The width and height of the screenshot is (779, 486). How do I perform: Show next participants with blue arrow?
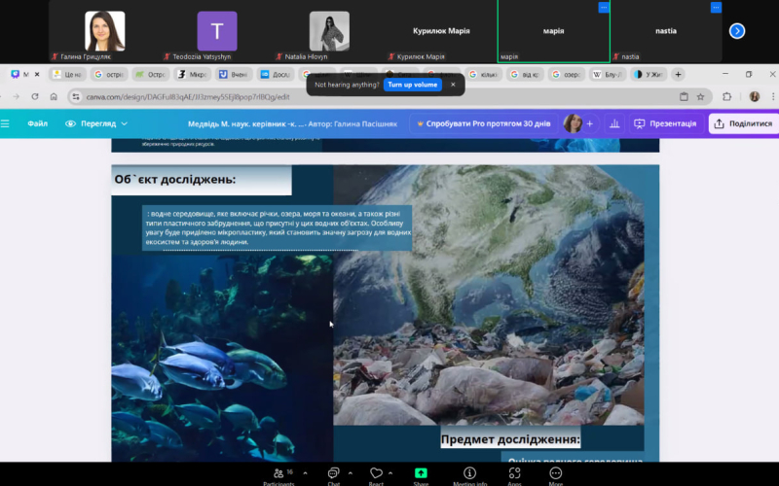coord(737,31)
